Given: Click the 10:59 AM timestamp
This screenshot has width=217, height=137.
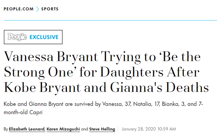Looking at the screenshot, I should pos(167,129).
